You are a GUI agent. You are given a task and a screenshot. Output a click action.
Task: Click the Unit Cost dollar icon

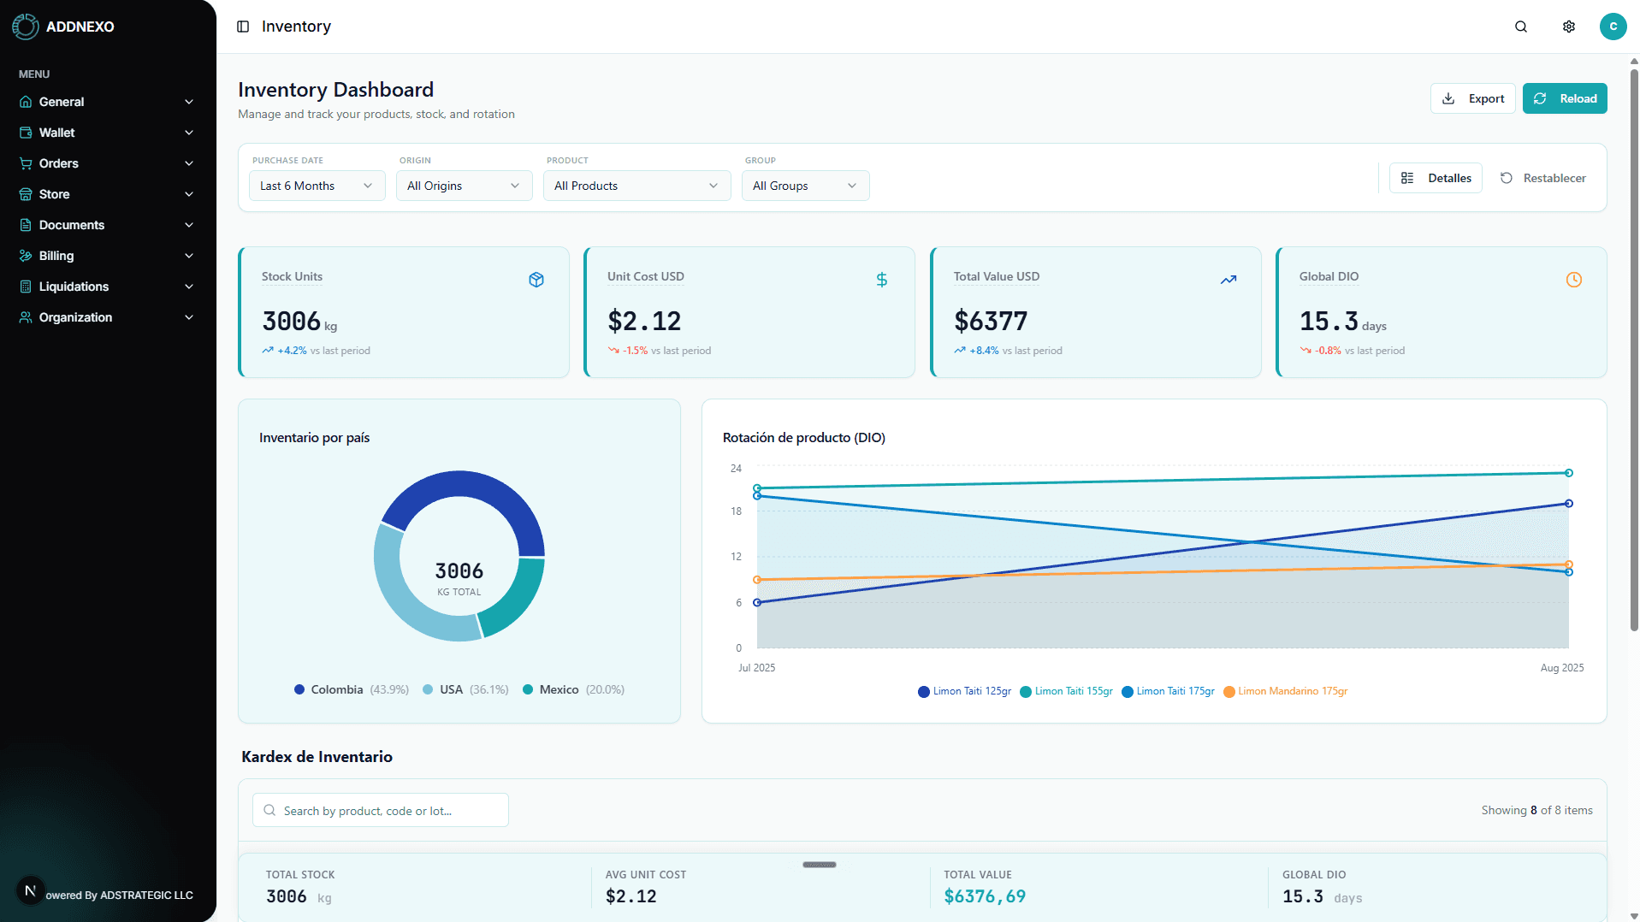tap(882, 280)
